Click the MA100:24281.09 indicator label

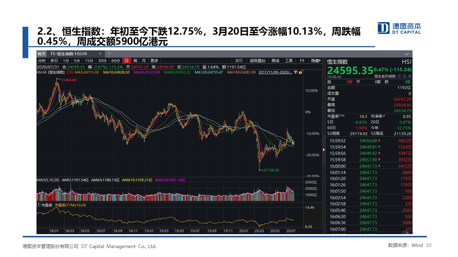(242, 72)
